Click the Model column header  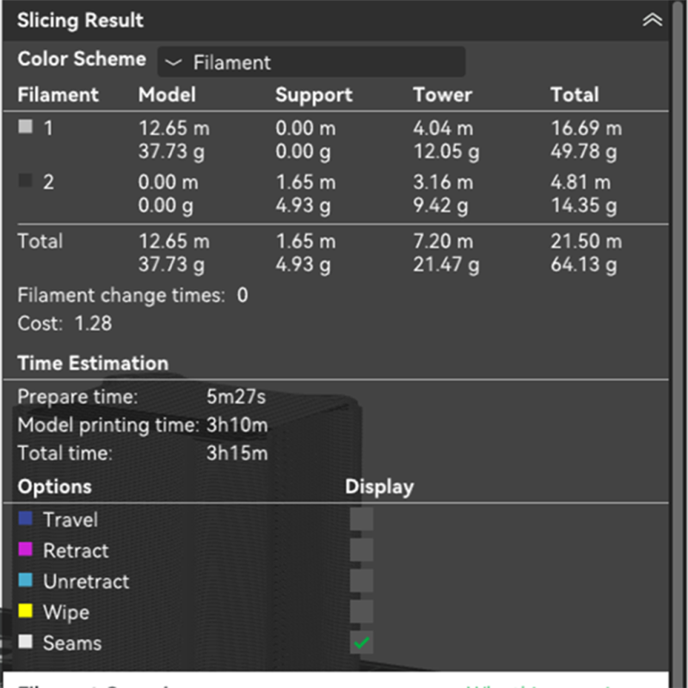(167, 95)
